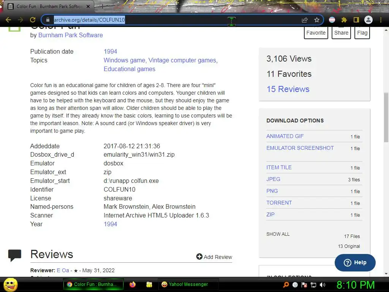Click the round white tray icon
389x292 pixels.
click(295, 285)
